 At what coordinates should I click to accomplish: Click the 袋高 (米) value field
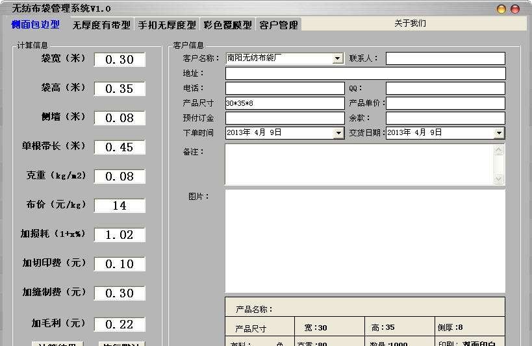(120, 89)
